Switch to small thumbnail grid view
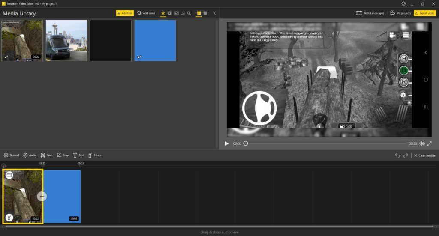 click(205, 13)
